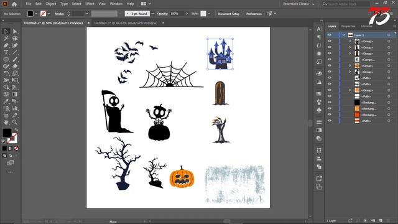Viewport: 398px width, 224px height.
Task: Open the File menu
Action: click(29, 4)
